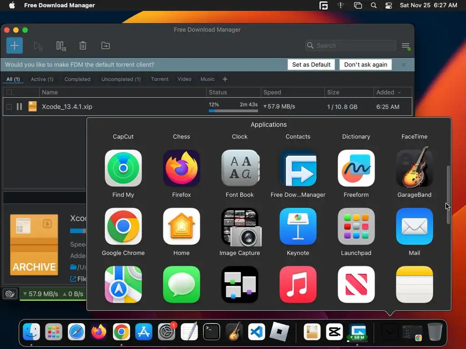
Task: Open Mail from the Applications stack
Action: 414,226
